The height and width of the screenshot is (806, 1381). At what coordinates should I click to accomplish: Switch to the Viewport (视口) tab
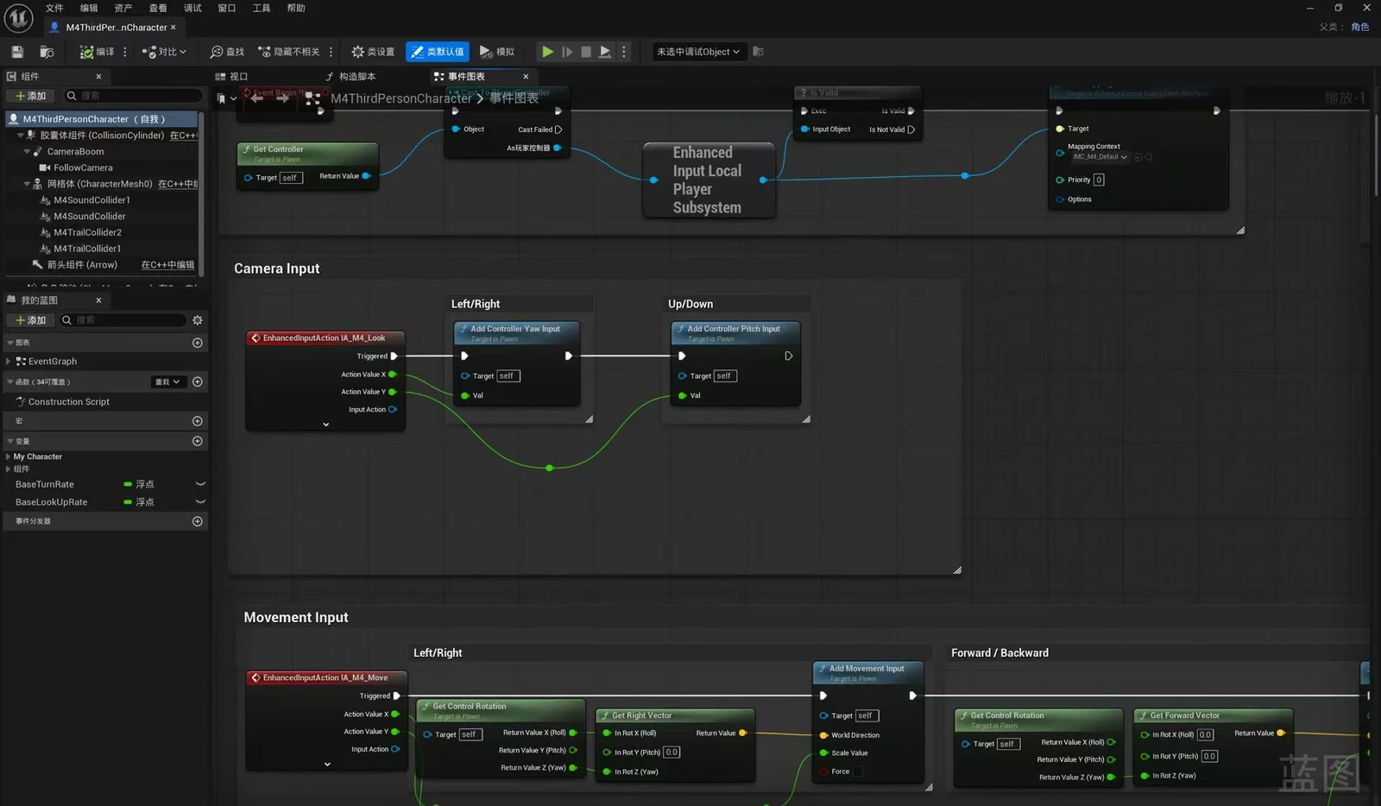(x=231, y=77)
